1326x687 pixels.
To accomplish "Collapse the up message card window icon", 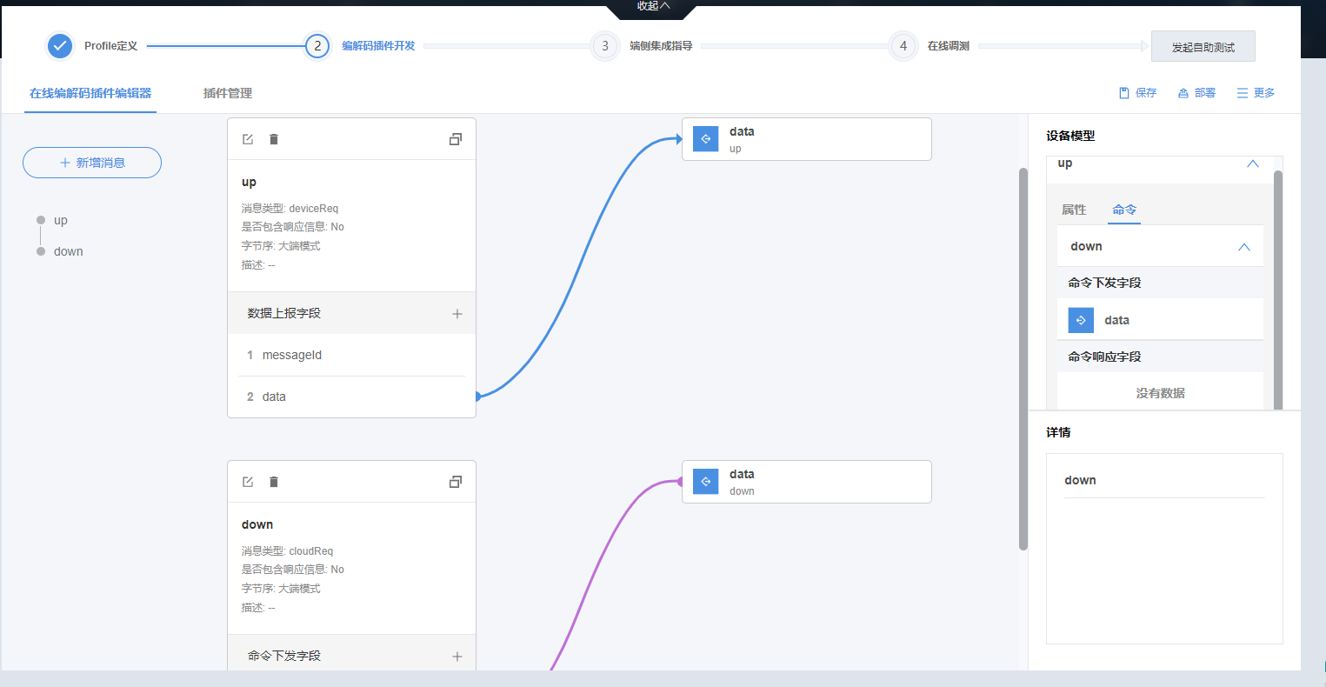I will [455, 139].
